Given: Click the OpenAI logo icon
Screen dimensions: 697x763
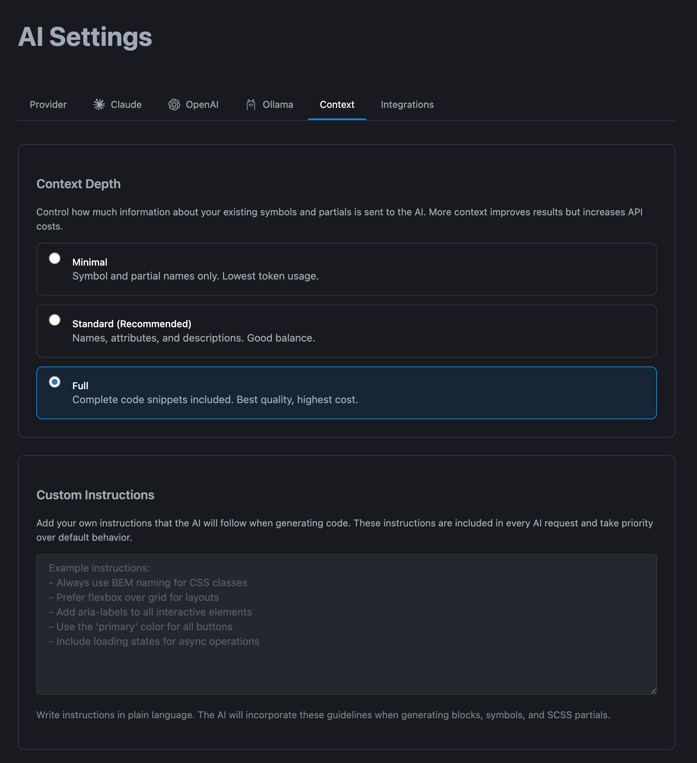Looking at the screenshot, I should pyautogui.click(x=174, y=105).
